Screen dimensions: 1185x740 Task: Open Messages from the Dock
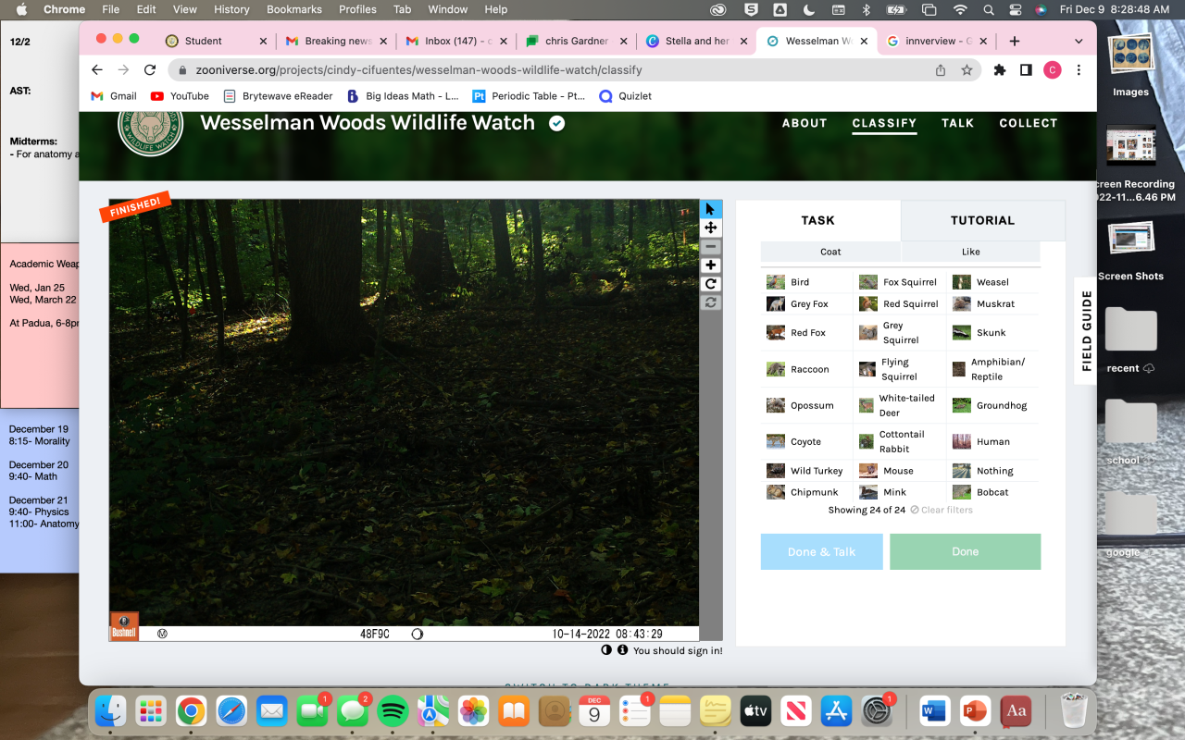(x=353, y=710)
